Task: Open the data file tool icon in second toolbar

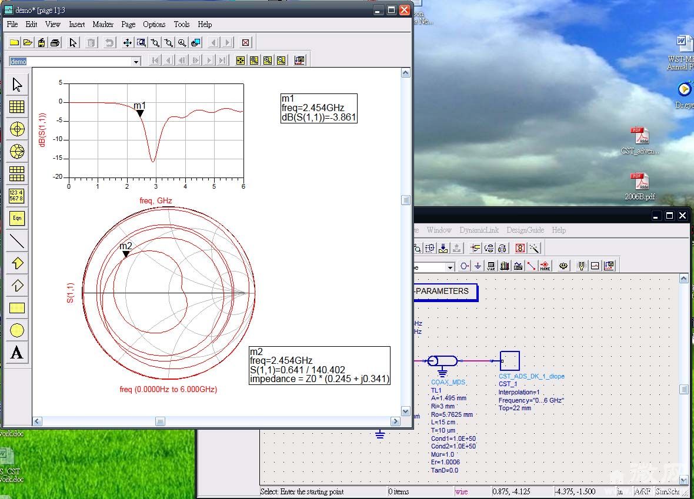Action: (x=299, y=60)
